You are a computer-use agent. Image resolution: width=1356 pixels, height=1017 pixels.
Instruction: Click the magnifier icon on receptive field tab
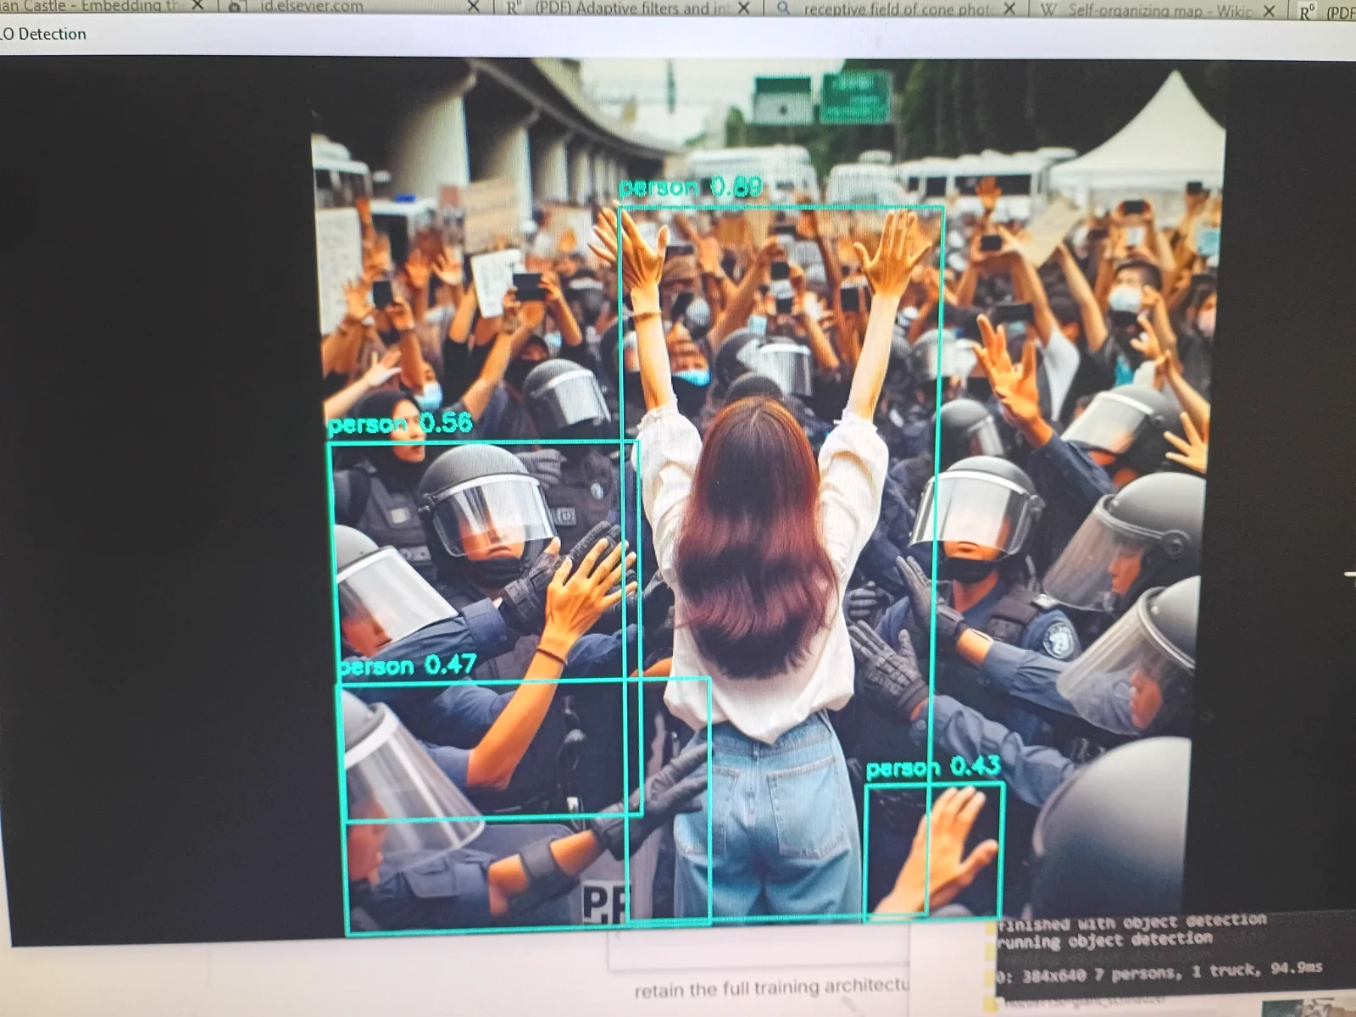click(783, 9)
